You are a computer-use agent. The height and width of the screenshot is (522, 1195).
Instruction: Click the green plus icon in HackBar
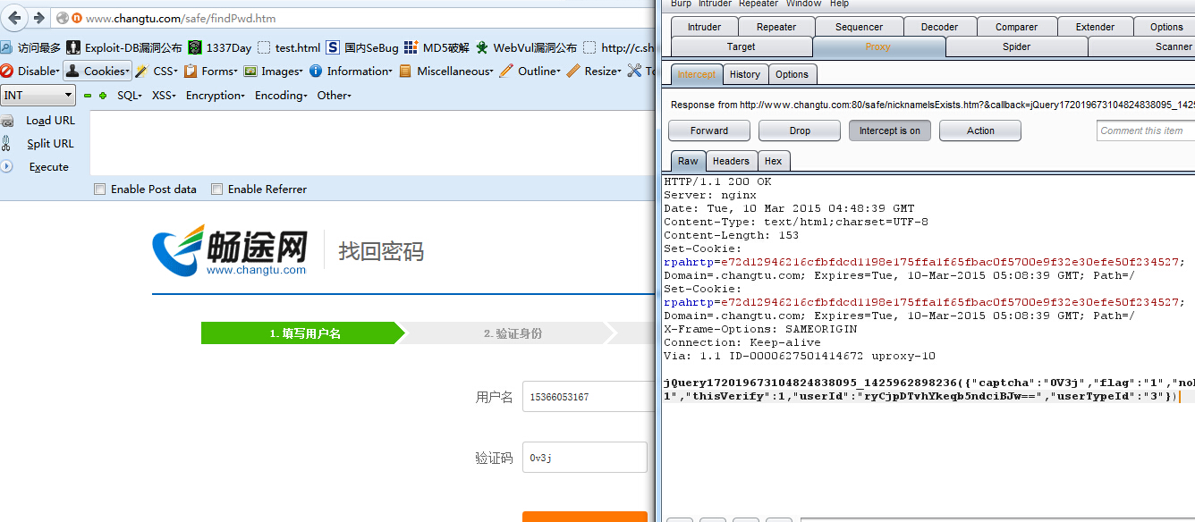103,96
